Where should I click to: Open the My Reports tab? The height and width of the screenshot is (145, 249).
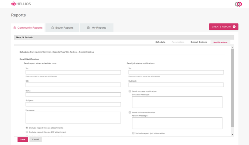coord(97,28)
